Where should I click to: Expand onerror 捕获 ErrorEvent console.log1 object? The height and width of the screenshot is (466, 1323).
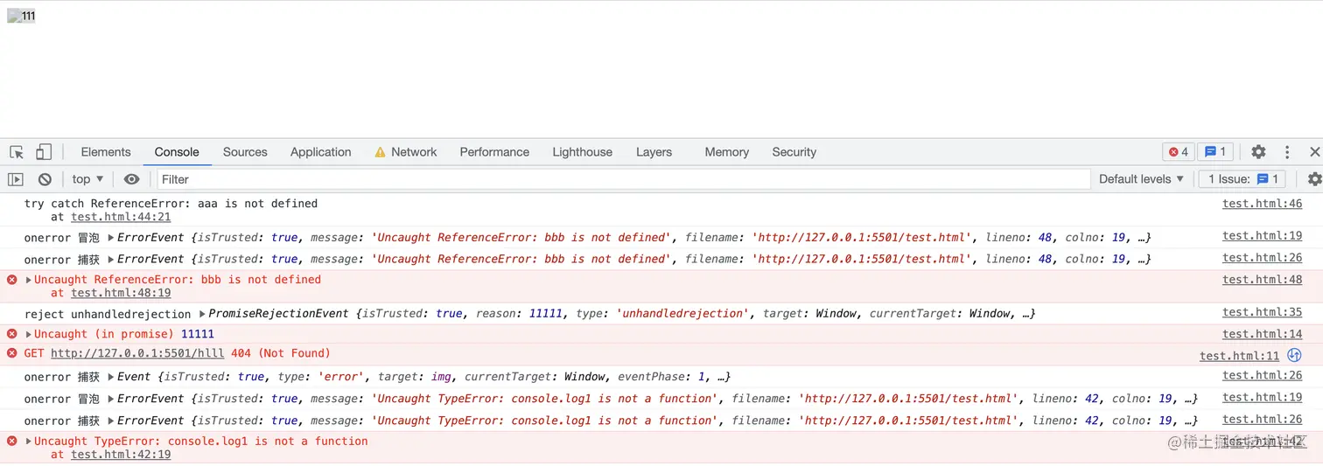tap(111, 421)
